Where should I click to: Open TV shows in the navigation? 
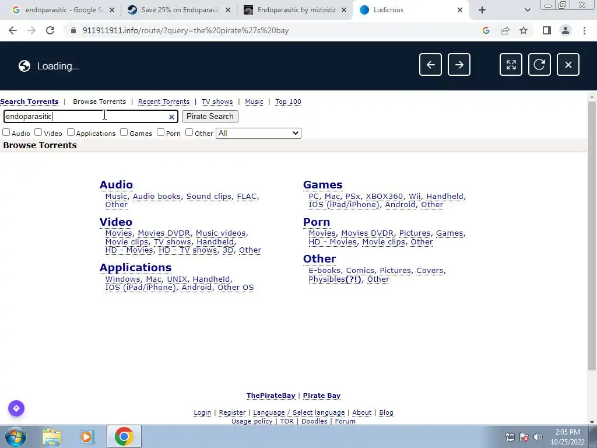[x=217, y=101]
